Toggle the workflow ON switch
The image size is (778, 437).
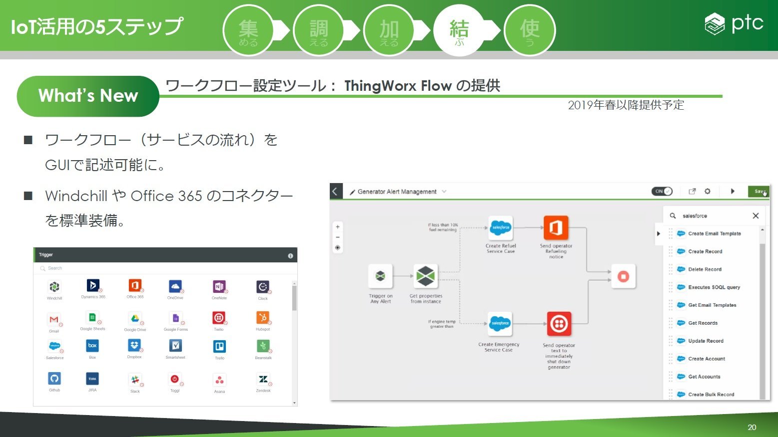(662, 191)
